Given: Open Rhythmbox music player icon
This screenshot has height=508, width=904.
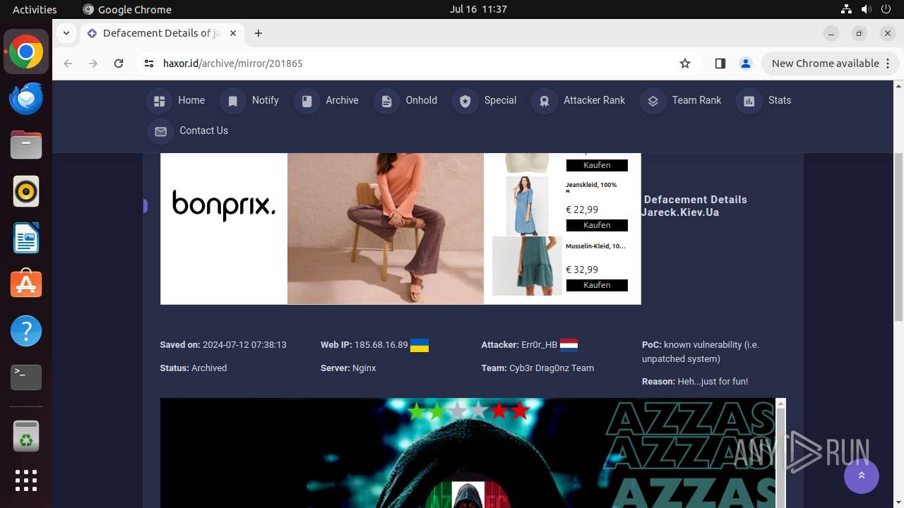Looking at the screenshot, I should [x=26, y=192].
